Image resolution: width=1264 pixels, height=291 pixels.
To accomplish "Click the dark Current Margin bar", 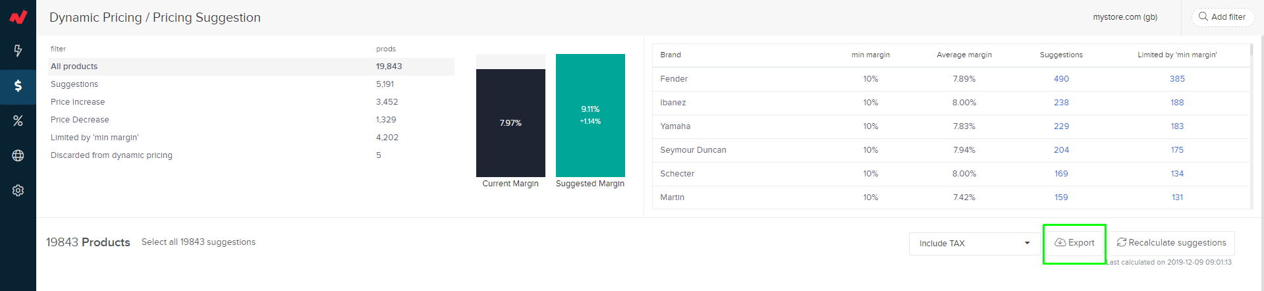I will (510, 123).
